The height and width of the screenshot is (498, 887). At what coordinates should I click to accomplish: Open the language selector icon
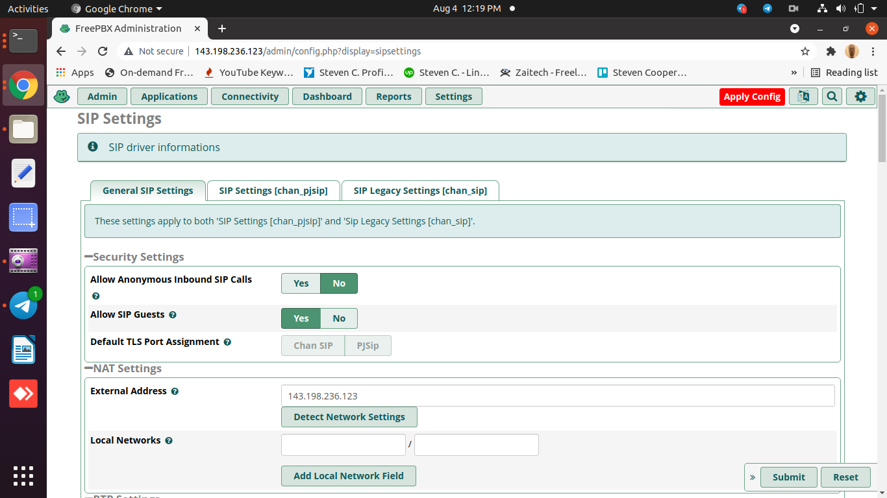tap(803, 97)
